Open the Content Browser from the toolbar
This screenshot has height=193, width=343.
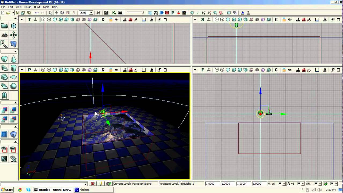(106, 13)
